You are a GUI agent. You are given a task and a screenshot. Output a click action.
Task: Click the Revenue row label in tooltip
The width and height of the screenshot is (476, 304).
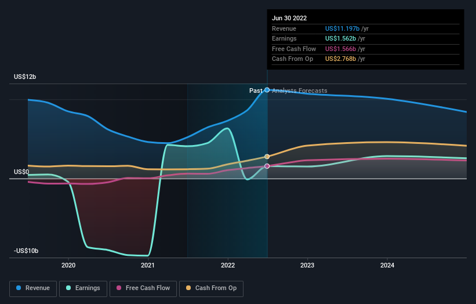coord(284,28)
